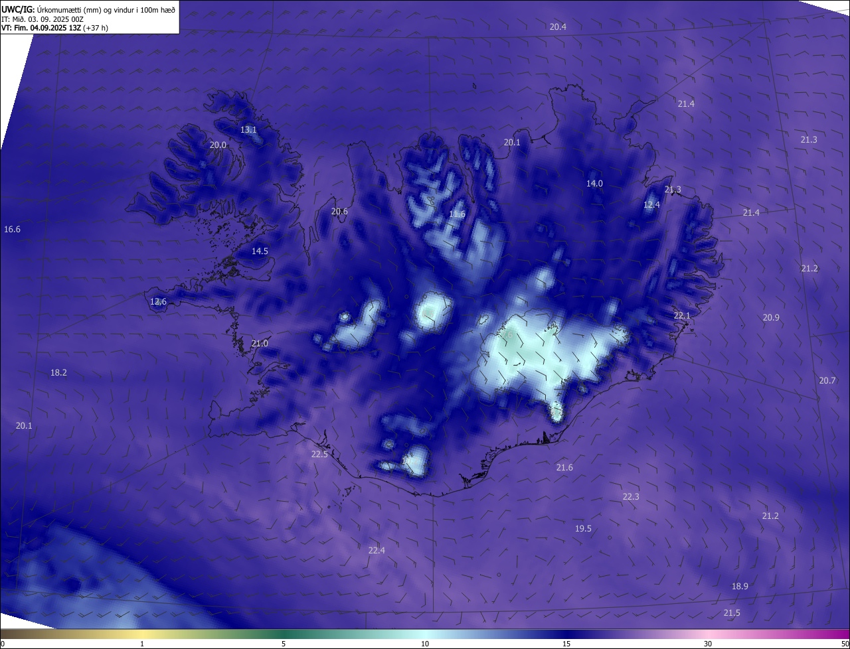Screen dimensions: 850x649
Task: Click the 21.5 value label
Action: coord(732,613)
